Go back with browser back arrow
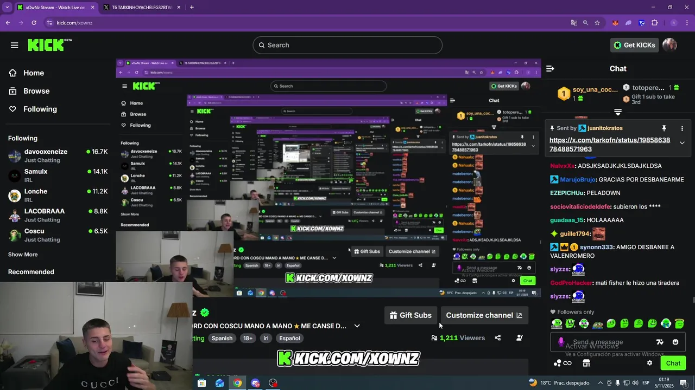 coord(8,23)
